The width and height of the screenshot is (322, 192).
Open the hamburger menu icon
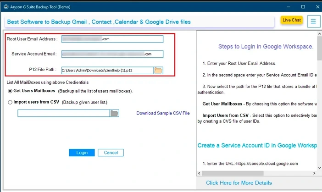click(313, 21)
